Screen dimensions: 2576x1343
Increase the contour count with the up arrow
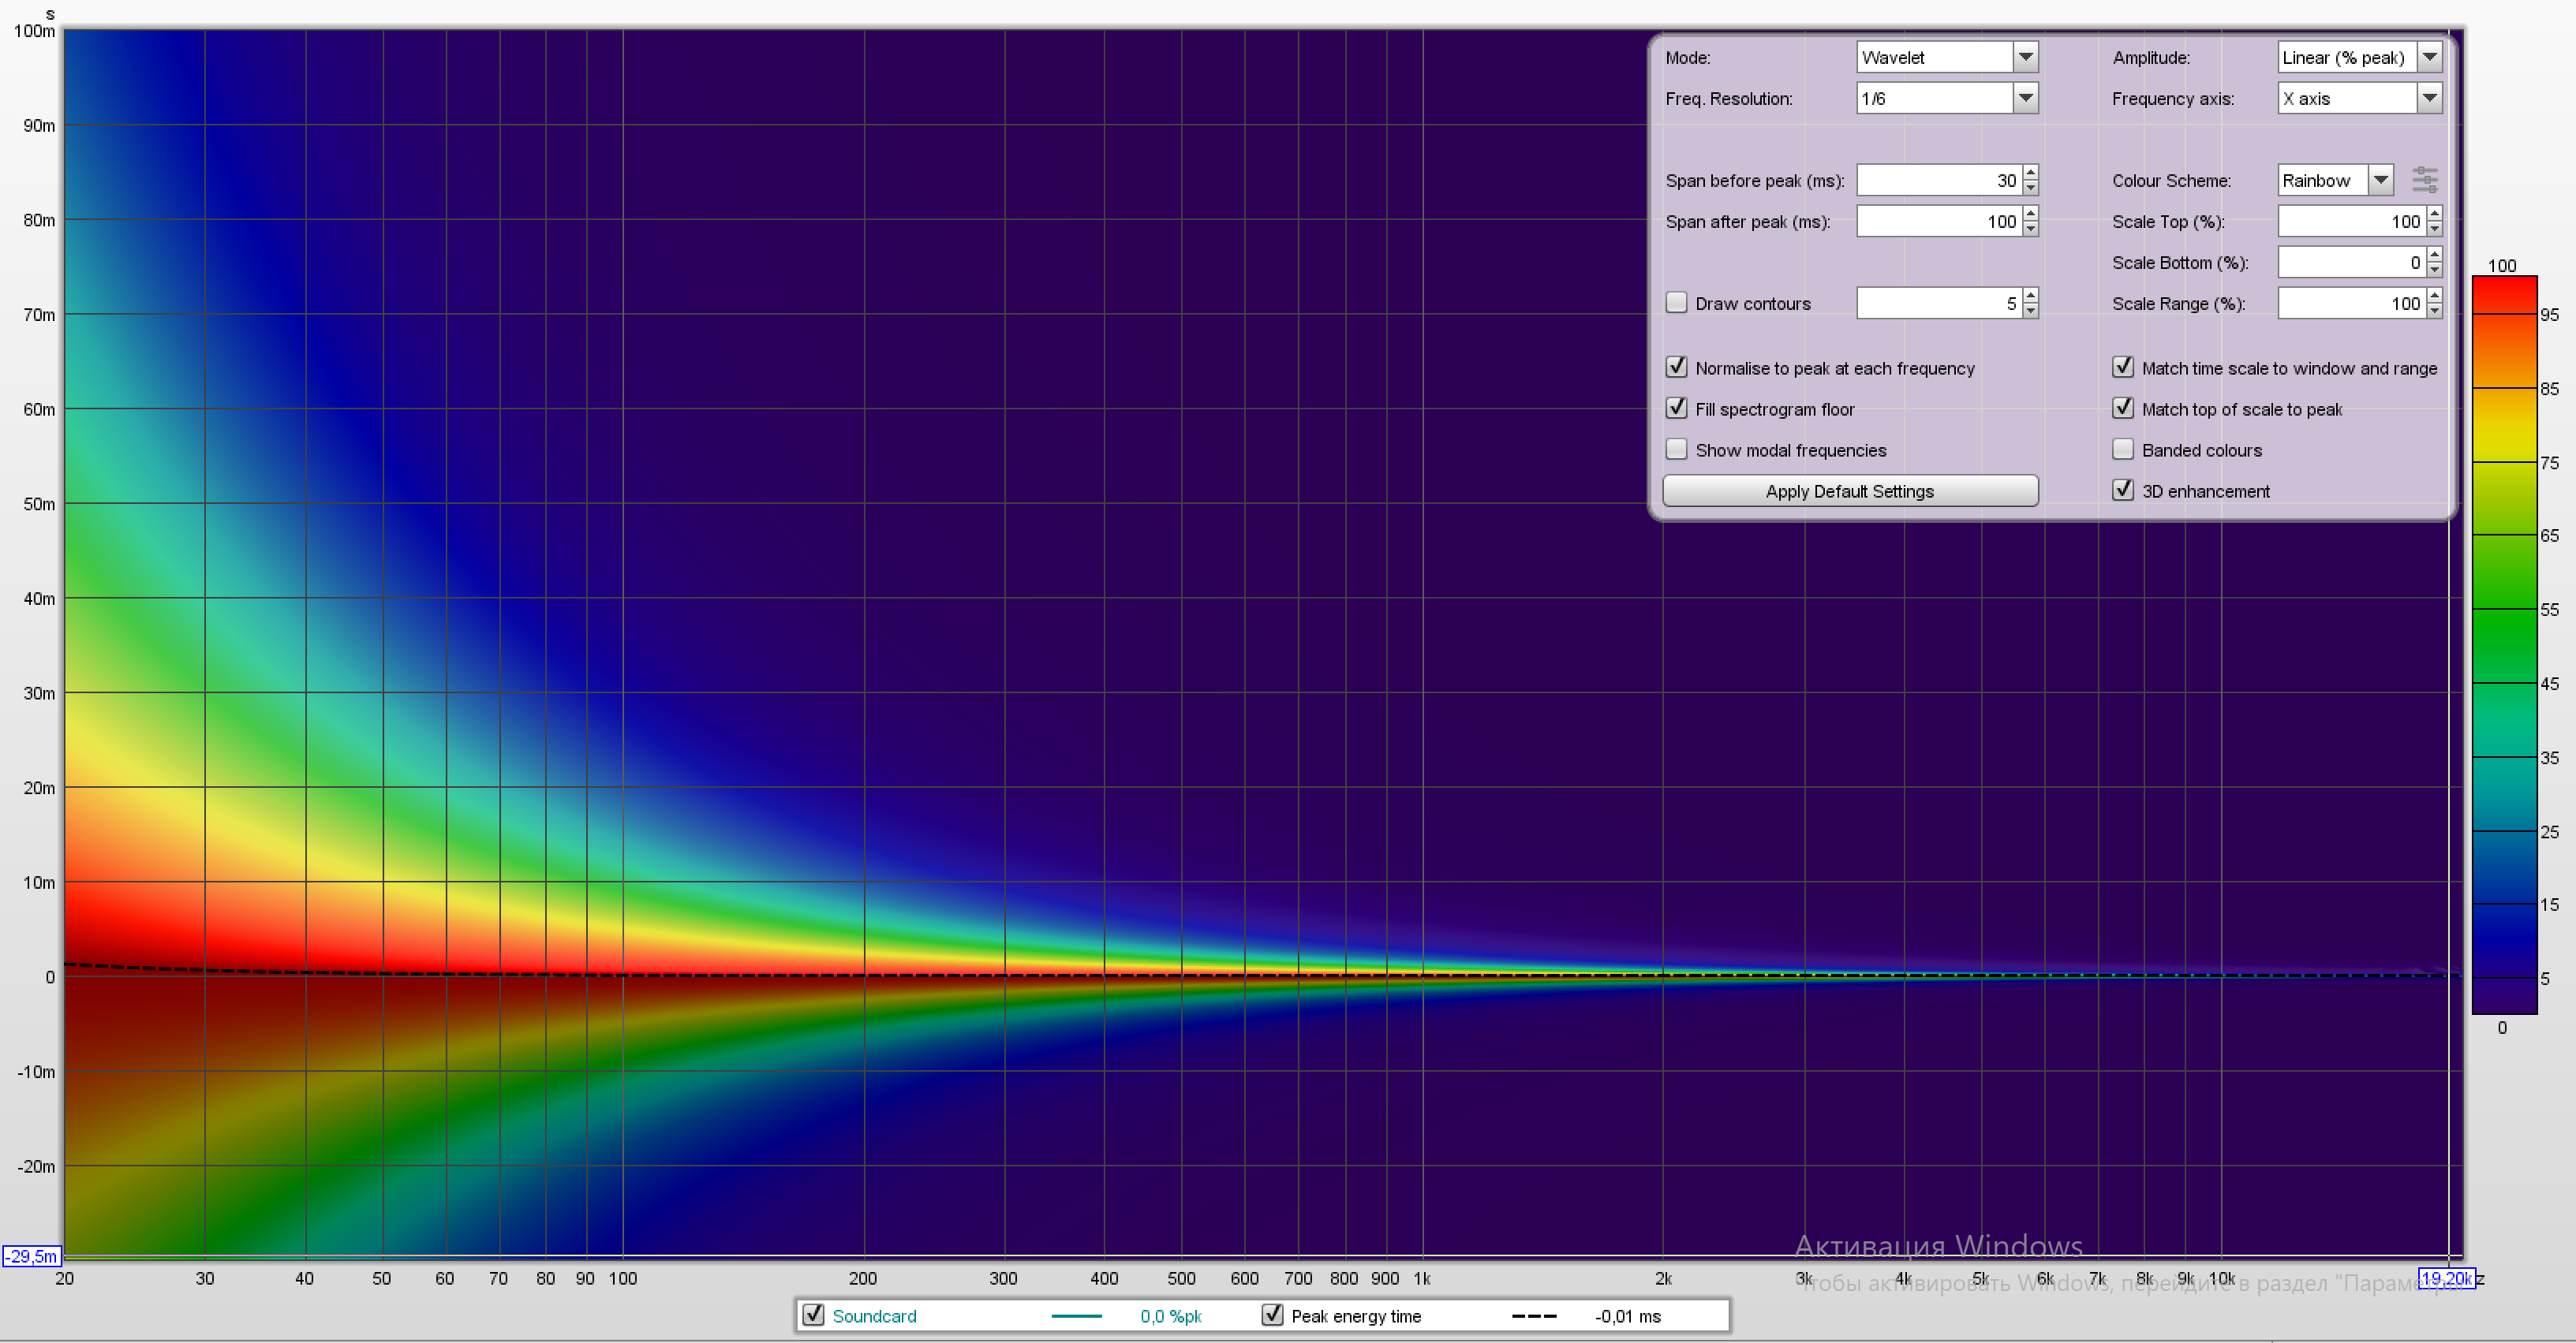click(x=2030, y=297)
